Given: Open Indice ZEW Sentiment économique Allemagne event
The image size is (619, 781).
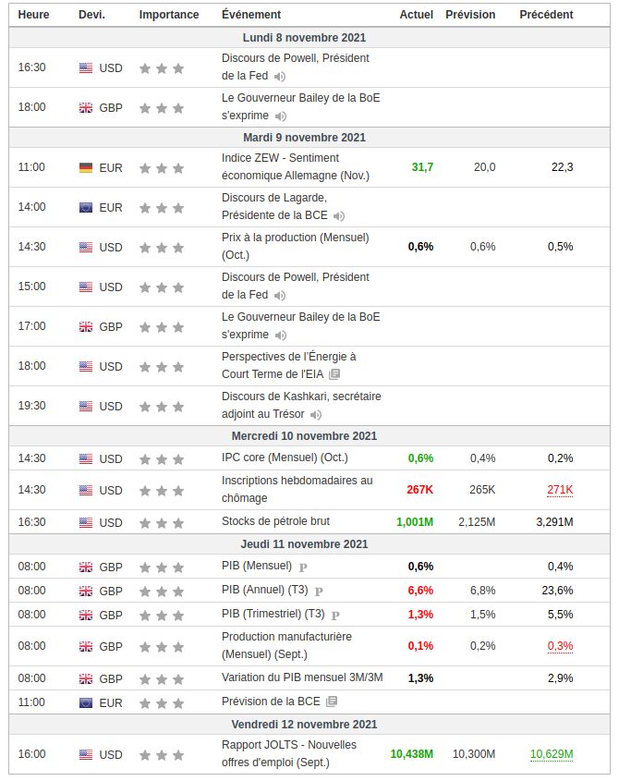Looking at the screenshot, I should pyautogui.click(x=295, y=166).
